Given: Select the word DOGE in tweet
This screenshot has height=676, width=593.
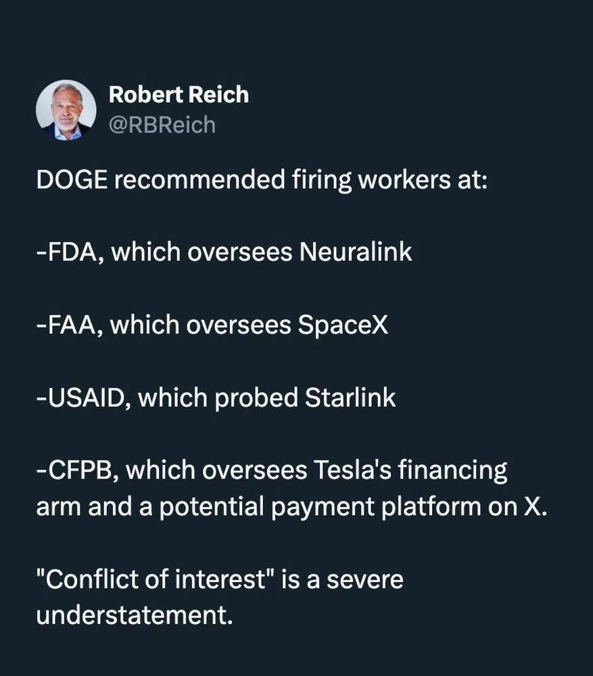Looking at the screenshot, I should point(72,179).
